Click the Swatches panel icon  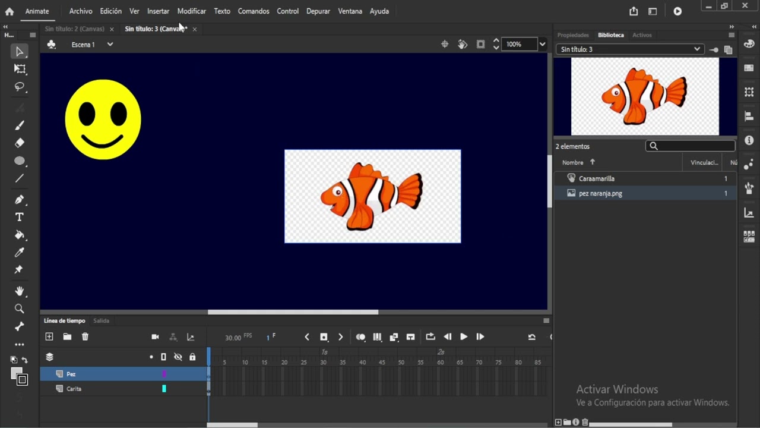click(749, 68)
